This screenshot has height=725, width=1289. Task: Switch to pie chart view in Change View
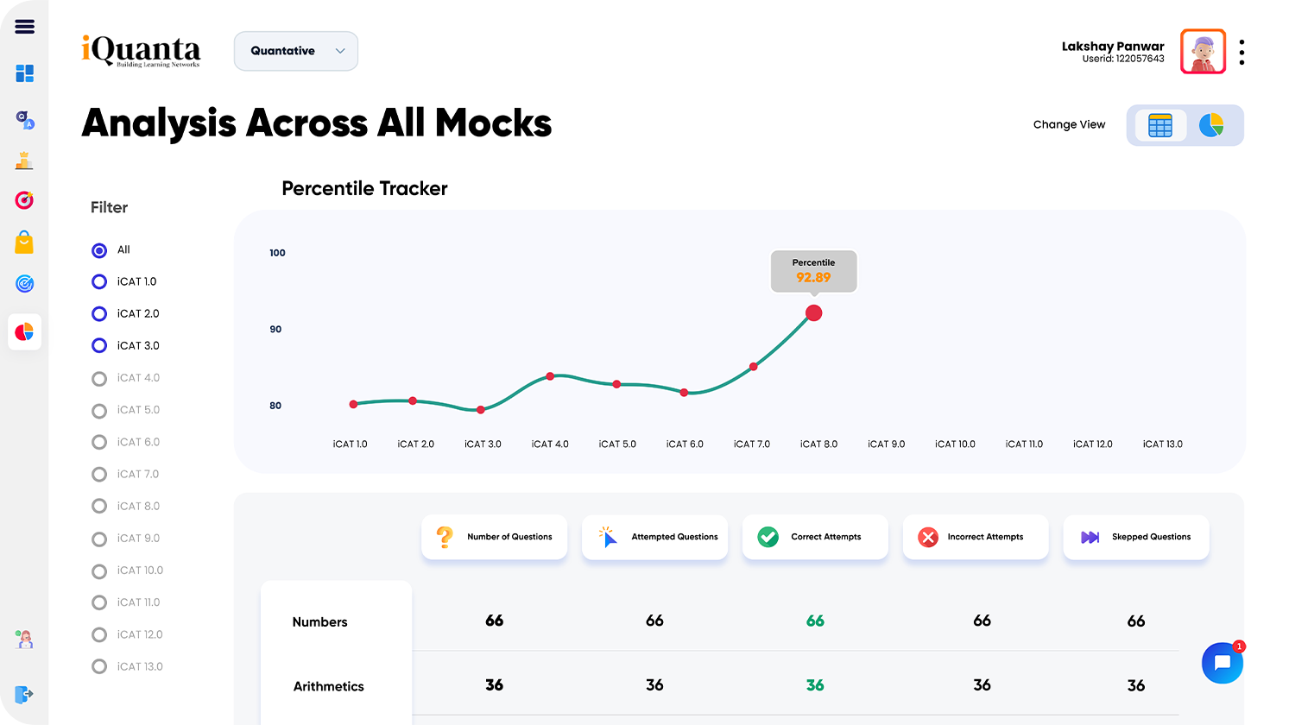point(1212,125)
